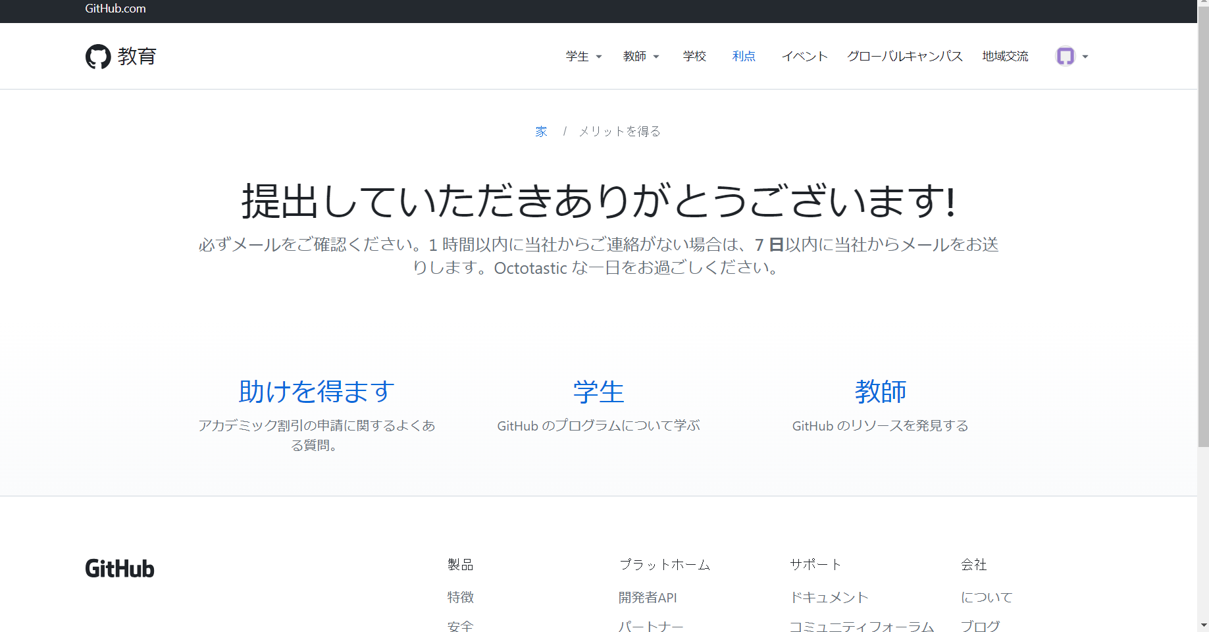
Task: Click the 家 breadcrumb link
Action: point(541,132)
